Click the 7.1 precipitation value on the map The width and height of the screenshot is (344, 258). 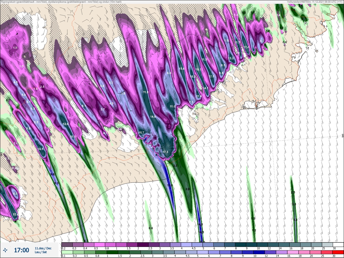pos(191,102)
